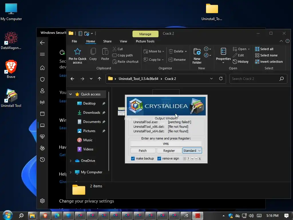Open Windows Security Home icon
This screenshot has height=220, width=293.
click(x=42, y=68)
